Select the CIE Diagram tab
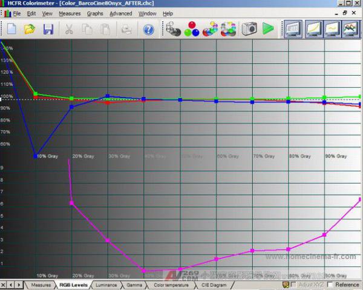Viewport: 363px width, 290px height. click(215, 285)
